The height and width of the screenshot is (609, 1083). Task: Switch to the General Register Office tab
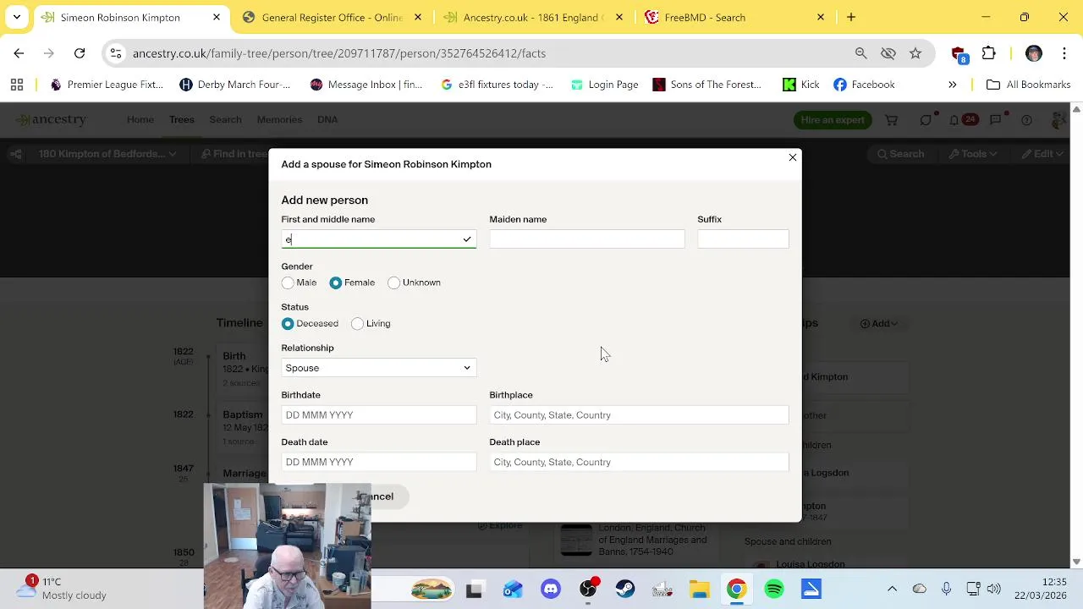click(332, 17)
